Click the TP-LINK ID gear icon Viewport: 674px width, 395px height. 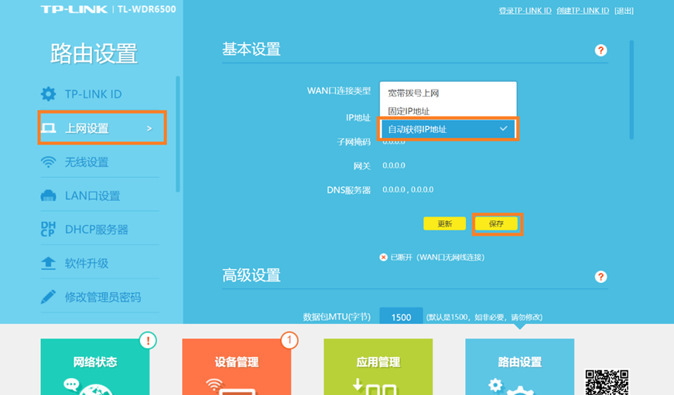coord(48,94)
